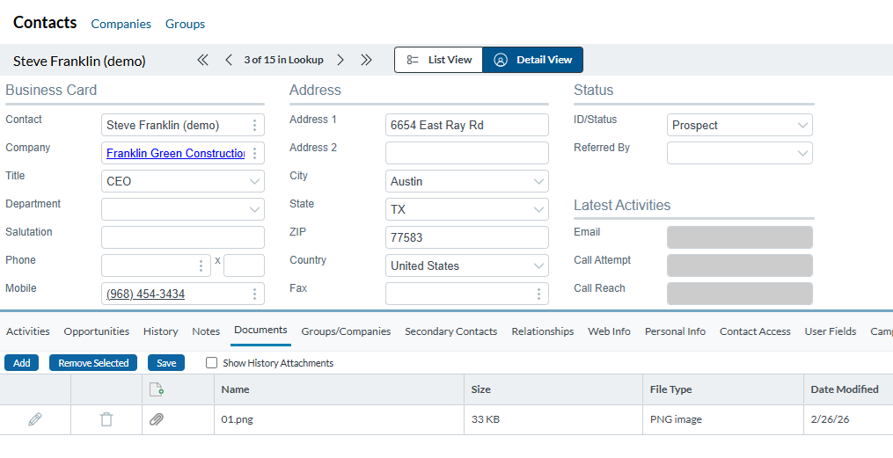
Task: Open the Opportunities tab
Action: pyautogui.click(x=96, y=331)
